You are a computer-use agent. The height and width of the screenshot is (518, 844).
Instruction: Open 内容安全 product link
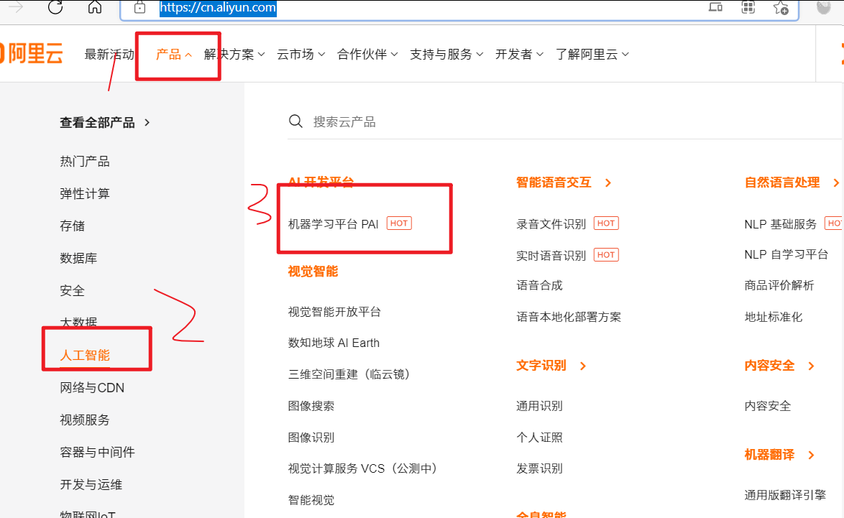(768, 406)
